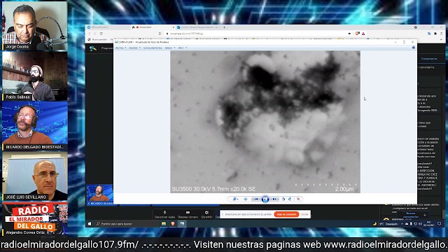
Task: Click the actual size icon in viewer
Action: click(246, 199)
